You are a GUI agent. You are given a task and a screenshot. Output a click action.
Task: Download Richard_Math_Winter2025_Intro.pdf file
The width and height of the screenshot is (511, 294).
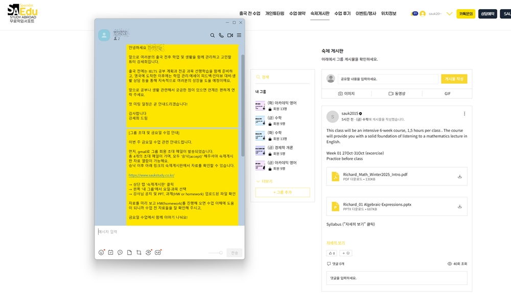click(x=459, y=176)
